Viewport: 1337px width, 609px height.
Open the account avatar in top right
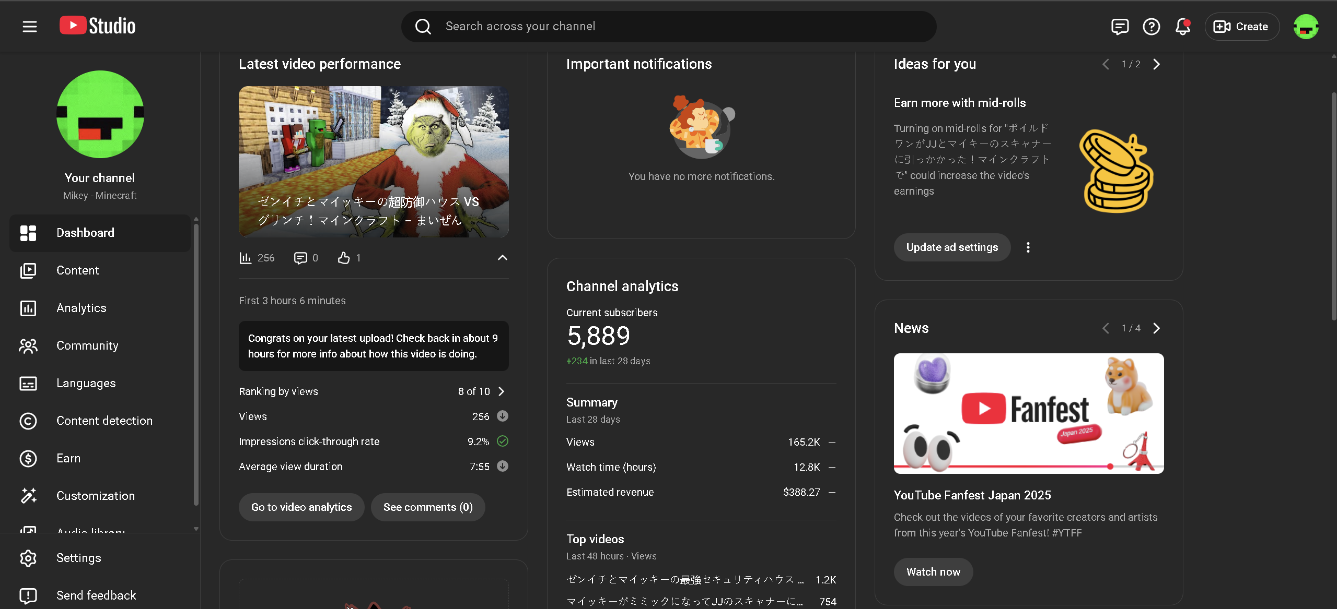pyautogui.click(x=1306, y=27)
